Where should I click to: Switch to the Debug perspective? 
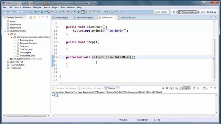pos(211,12)
